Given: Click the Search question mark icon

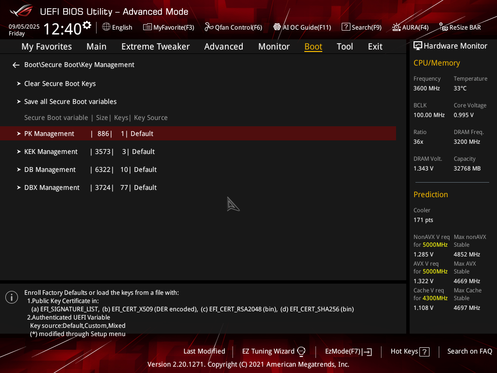Looking at the screenshot, I should pos(346,27).
